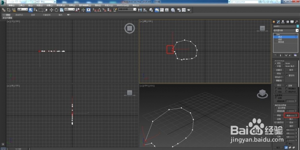
Task: Enable the reorient checkbox beside attach
Action: pyautogui.click(x=287, y=75)
